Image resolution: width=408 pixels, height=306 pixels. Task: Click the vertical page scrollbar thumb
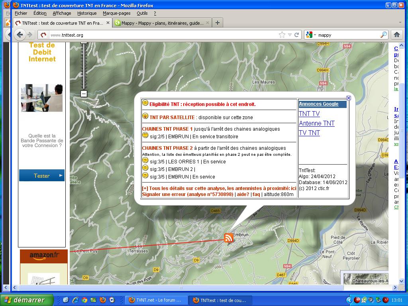coord(401,130)
